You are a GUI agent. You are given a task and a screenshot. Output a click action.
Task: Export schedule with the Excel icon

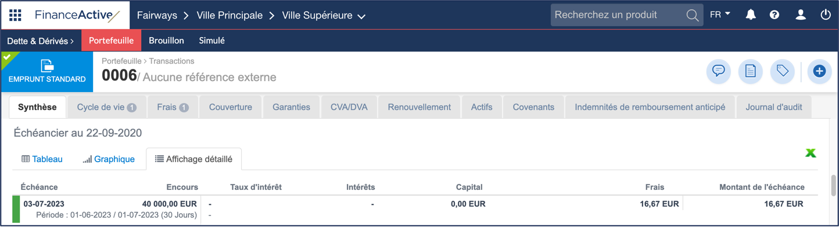pos(811,153)
